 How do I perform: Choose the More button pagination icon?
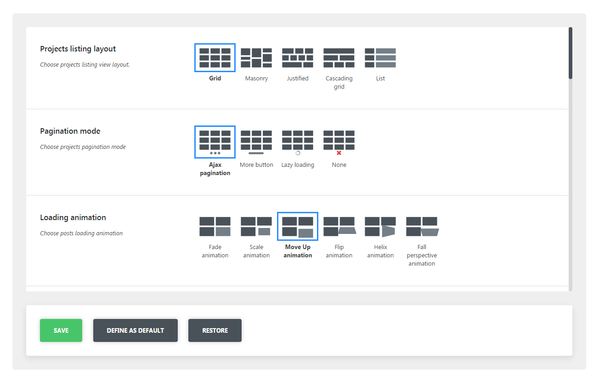point(256,142)
